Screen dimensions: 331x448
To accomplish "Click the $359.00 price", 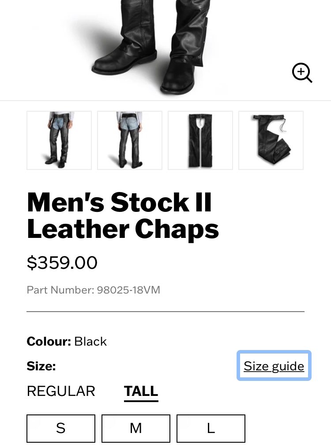I will tap(62, 263).
